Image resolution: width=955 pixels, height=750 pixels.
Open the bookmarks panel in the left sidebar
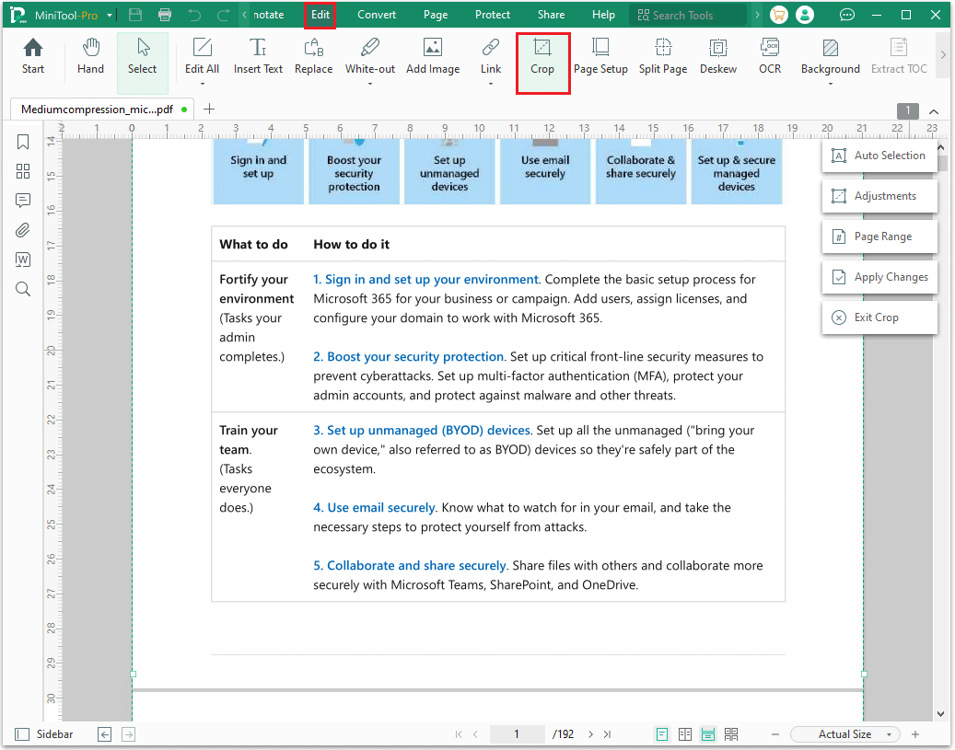(x=23, y=142)
